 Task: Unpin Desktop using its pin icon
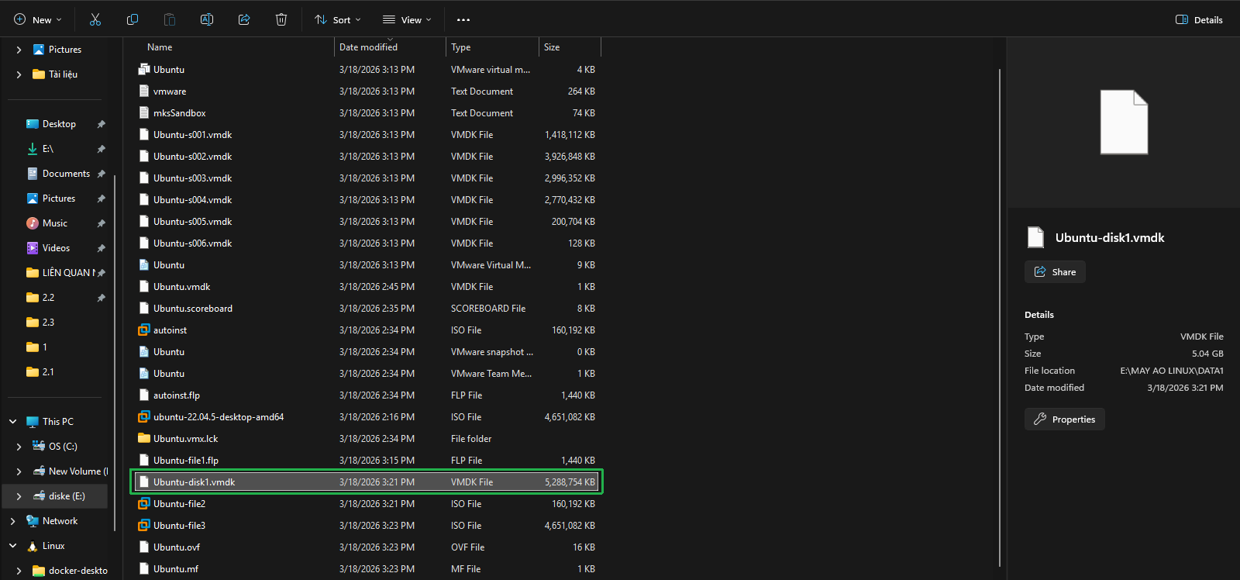pos(101,124)
